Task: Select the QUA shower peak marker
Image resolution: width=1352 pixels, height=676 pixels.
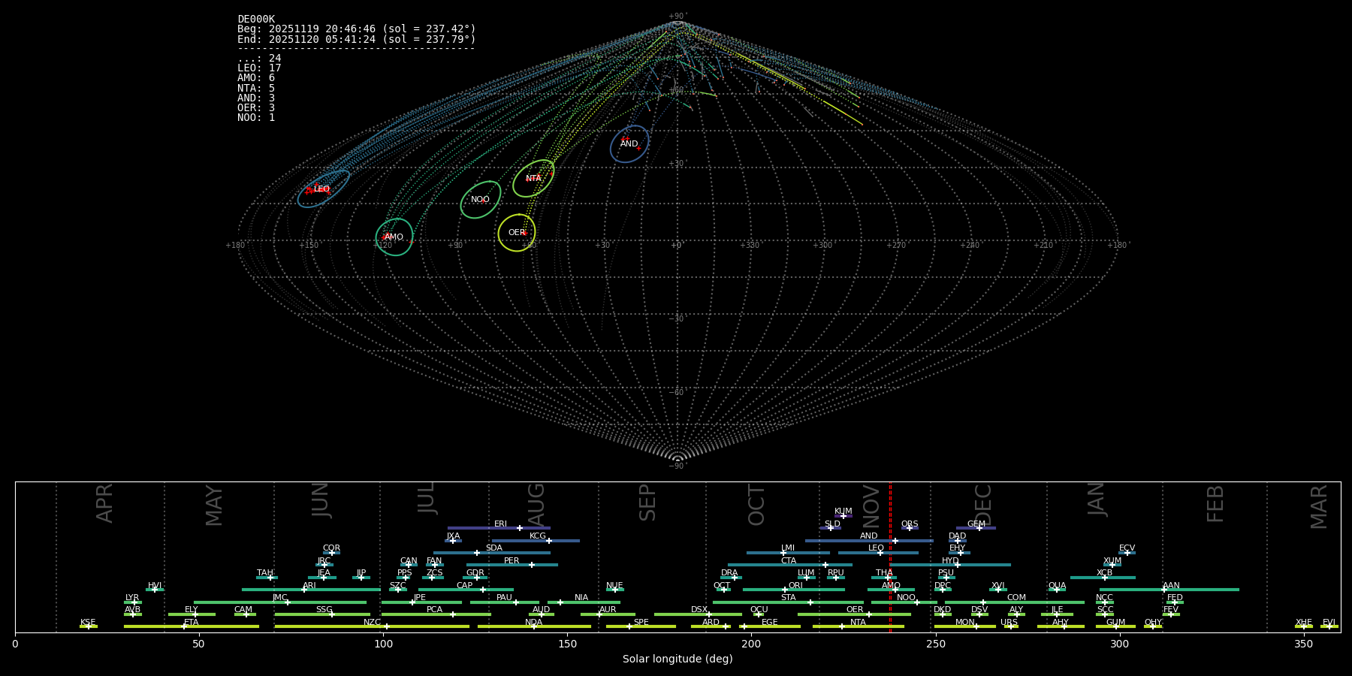Action: (1057, 590)
